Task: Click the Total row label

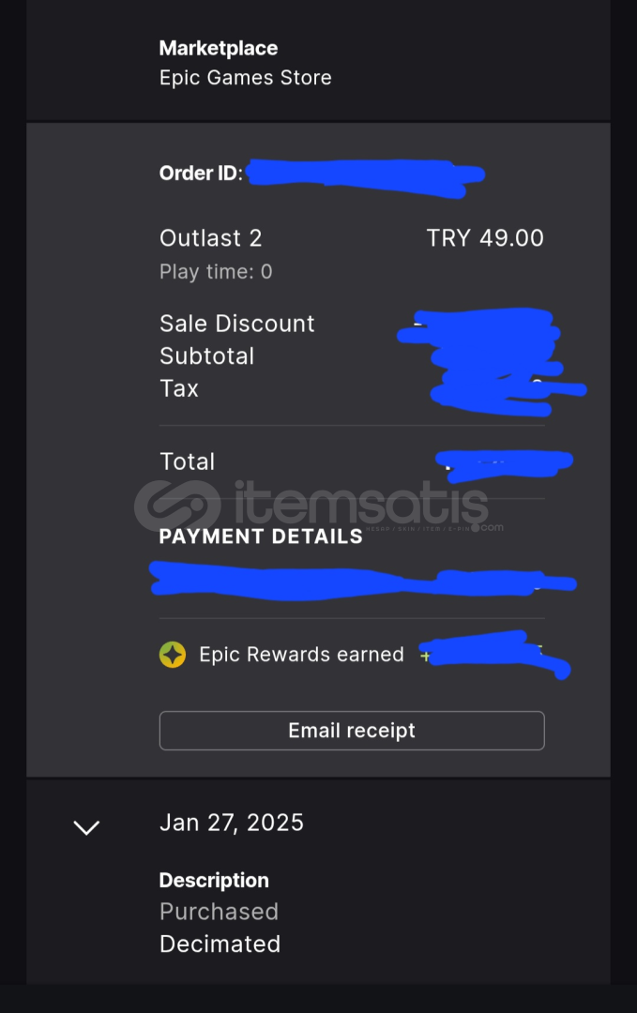Action: click(188, 461)
